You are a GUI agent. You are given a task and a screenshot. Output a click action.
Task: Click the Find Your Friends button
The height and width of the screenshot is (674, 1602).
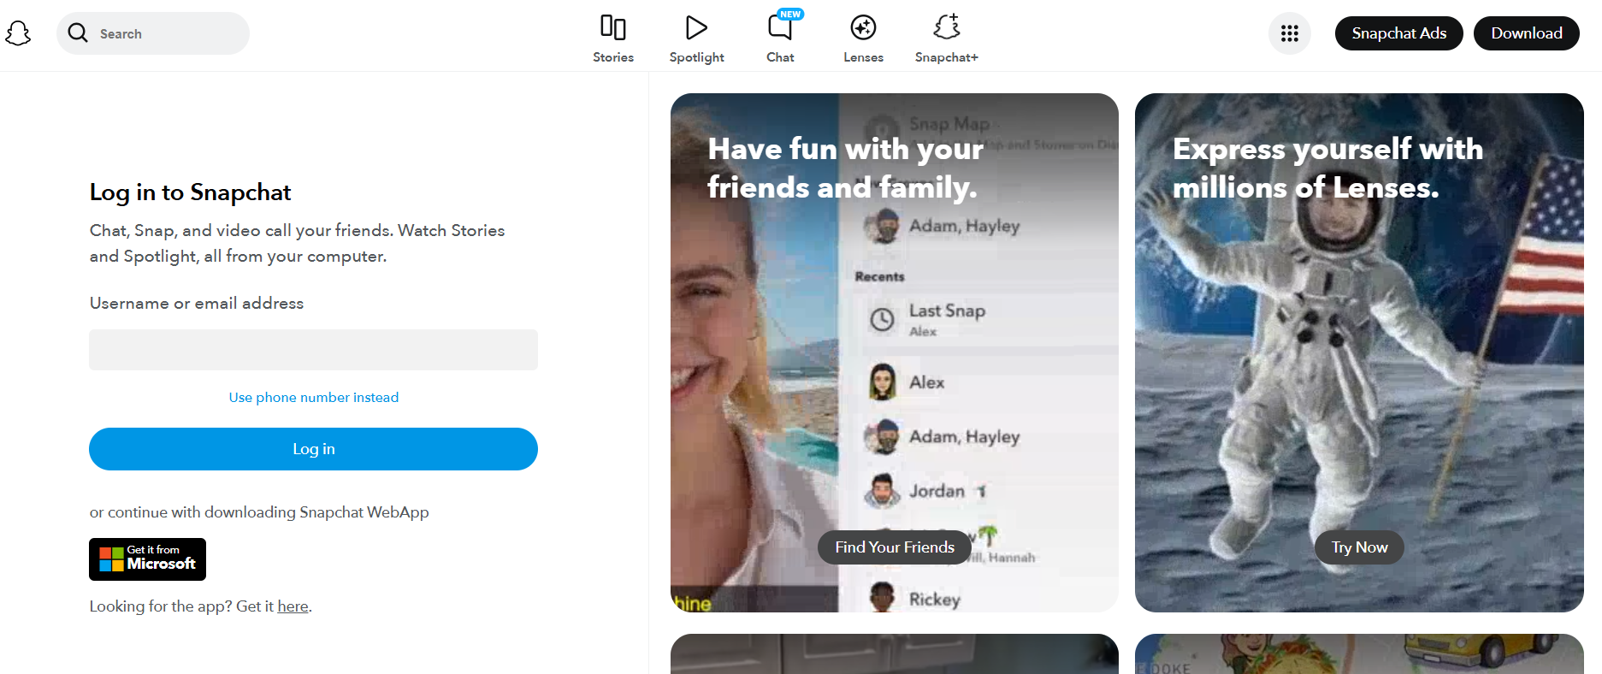895,547
